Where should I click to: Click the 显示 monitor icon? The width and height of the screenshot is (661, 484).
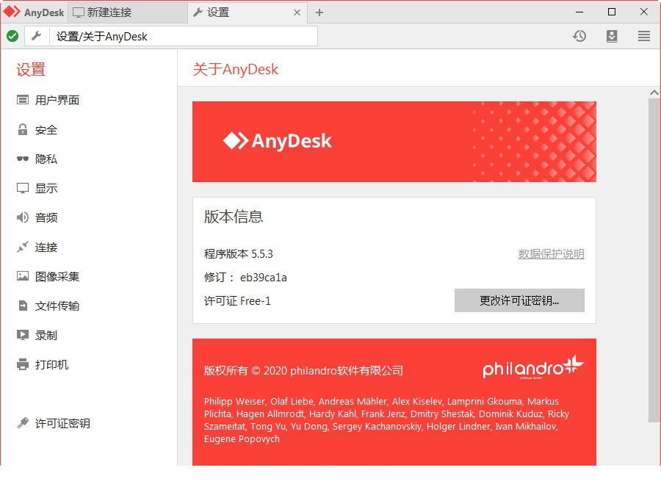[22, 188]
